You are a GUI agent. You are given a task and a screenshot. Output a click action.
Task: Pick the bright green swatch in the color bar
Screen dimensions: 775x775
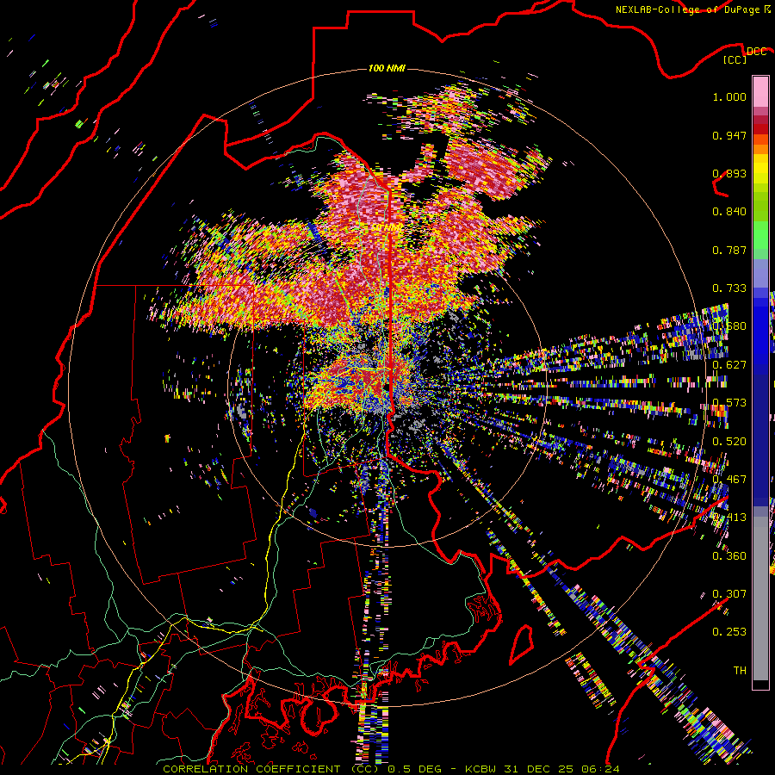[x=760, y=235]
